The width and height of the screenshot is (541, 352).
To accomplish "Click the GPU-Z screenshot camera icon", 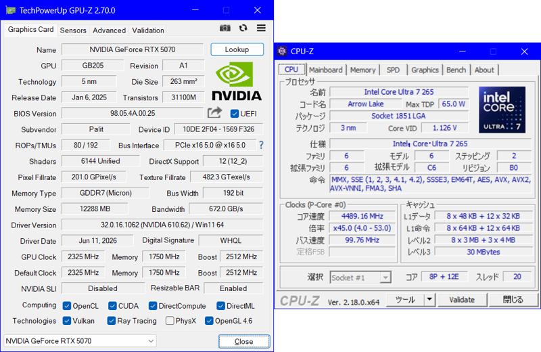I will (x=225, y=28).
